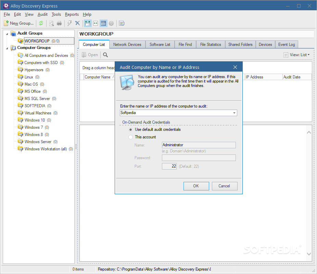The height and width of the screenshot is (274, 317).
Task: Open the View: List dropdown
Action: [x=296, y=55]
